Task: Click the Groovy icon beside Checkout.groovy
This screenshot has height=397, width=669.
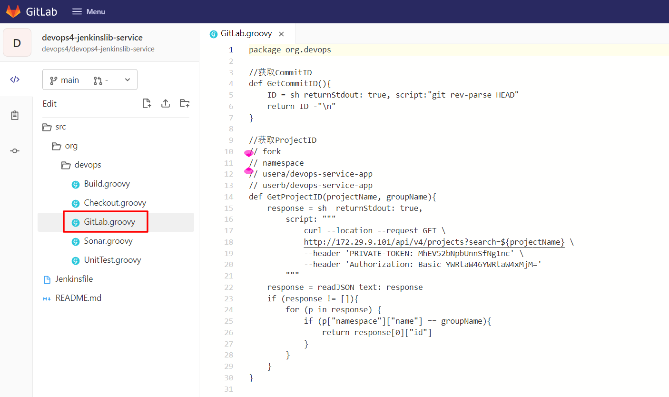Action: [x=75, y=204]
